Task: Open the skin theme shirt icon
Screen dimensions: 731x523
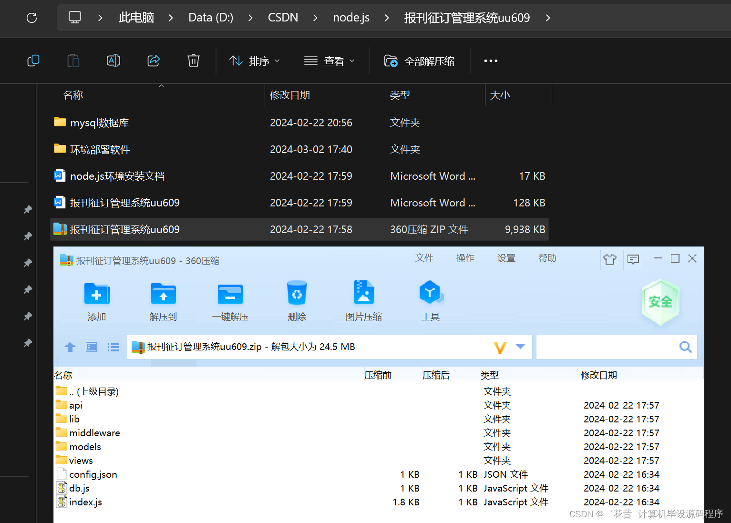Action: coord(610,259)
